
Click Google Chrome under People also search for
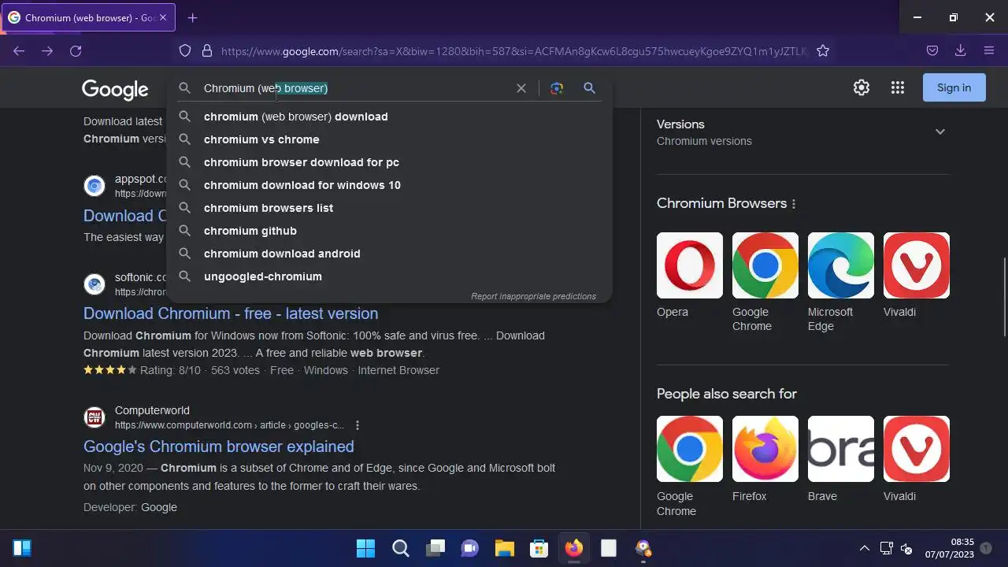[x=690, y=449]
